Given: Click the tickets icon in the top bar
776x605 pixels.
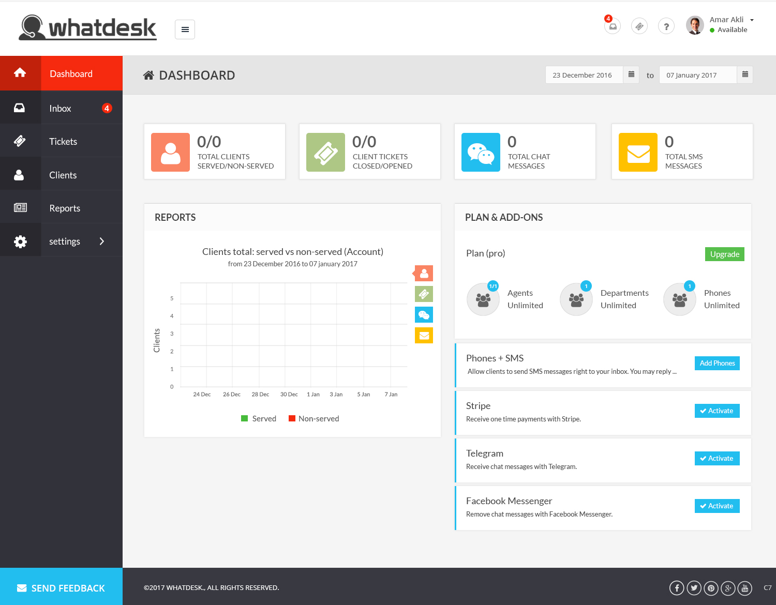Looking at the screenshot, I should pyautogui.click(x=639, y=26).
